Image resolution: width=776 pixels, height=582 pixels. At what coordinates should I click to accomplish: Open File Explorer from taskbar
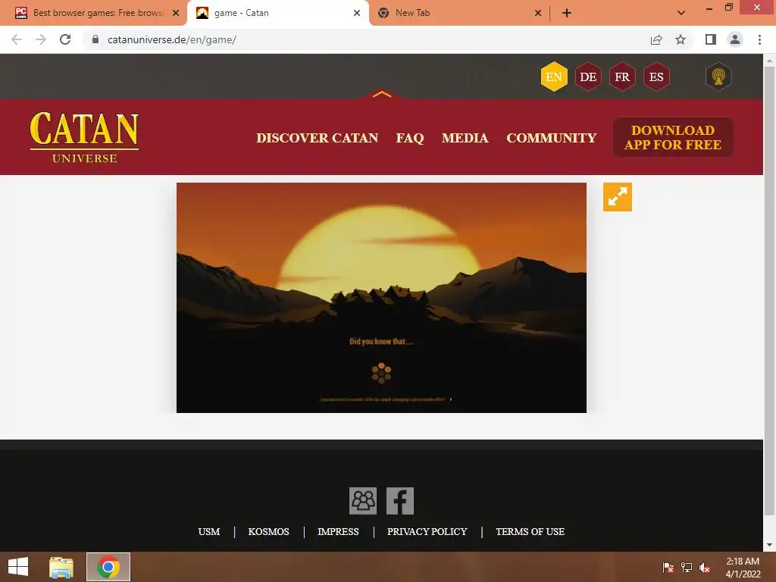tap(61, 567)
